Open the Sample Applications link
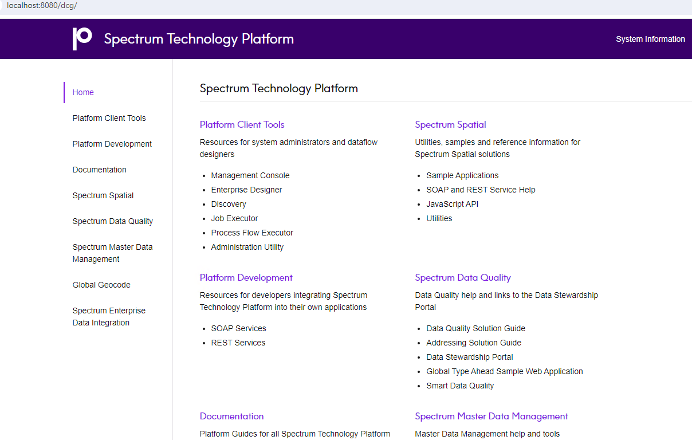 coord(462,175)
